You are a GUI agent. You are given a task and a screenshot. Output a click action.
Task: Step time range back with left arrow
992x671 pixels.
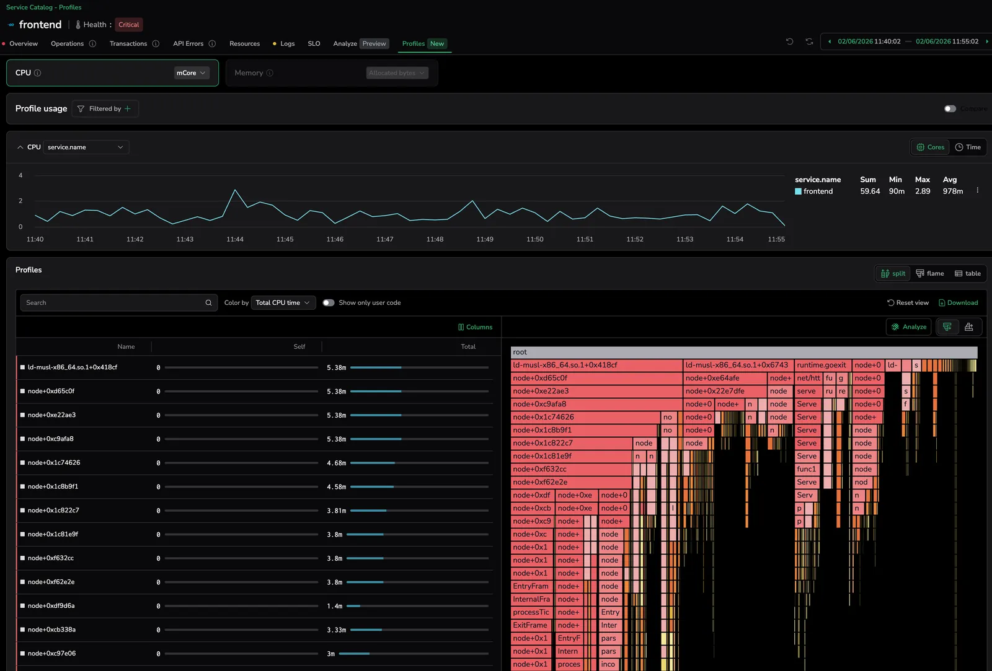(x=830, y=42)
